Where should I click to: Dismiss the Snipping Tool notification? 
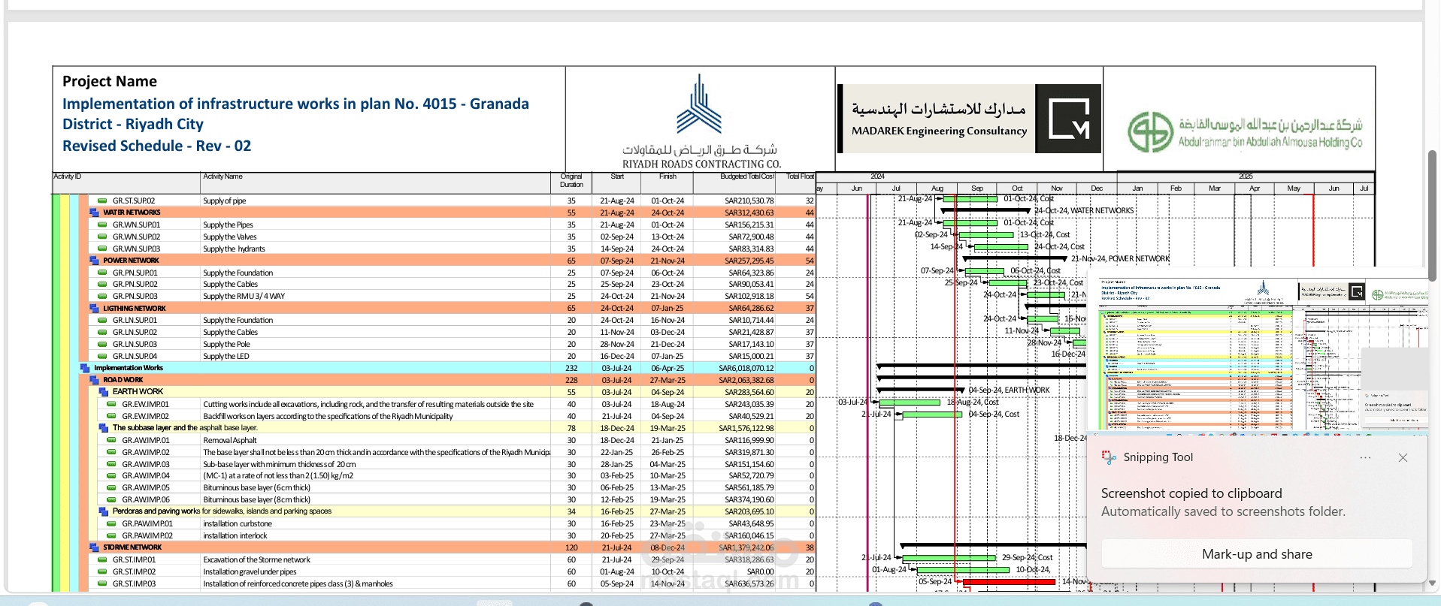1403,457
